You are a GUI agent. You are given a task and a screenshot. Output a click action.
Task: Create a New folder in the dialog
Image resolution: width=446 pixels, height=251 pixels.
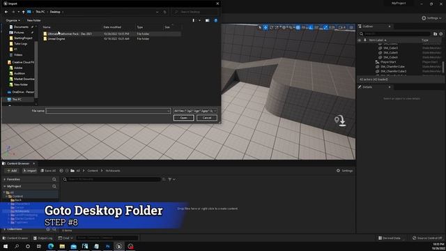(33, 20)
